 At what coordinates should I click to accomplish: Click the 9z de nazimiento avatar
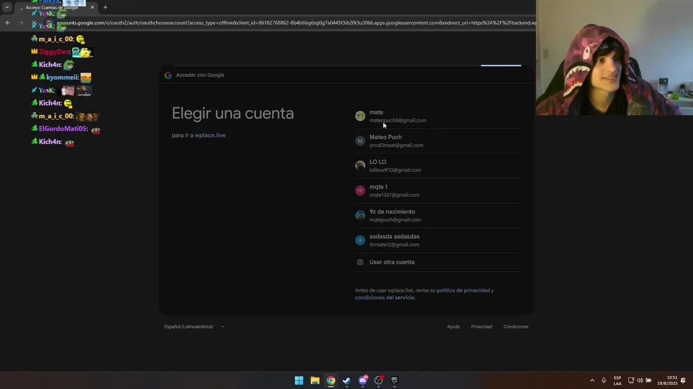pyautogui.click(x=360, y=216)
